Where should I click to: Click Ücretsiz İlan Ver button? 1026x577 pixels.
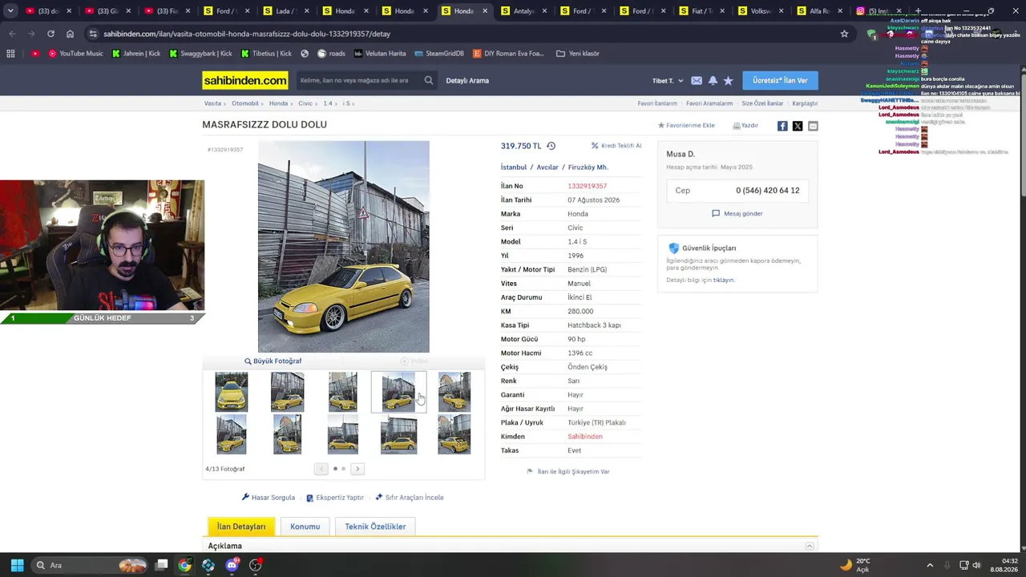pyautogui.click(x=780, y=80)
